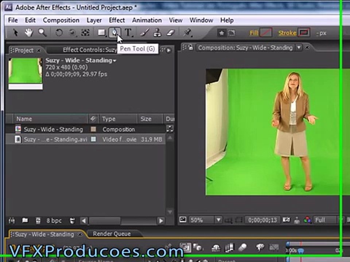Click the composition item's tan label swatch
Screen dimensions: 350x262
click(x=93, y=129)
